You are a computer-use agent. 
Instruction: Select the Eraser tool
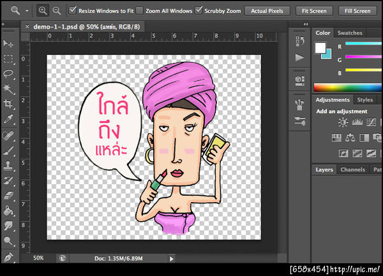(x=8, y=196)
